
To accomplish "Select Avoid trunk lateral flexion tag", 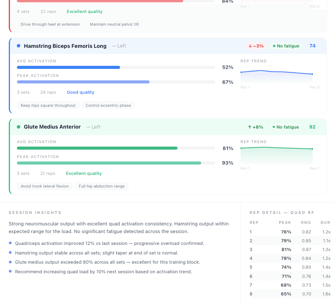I will pyautogui.click(x=45, y=186).
